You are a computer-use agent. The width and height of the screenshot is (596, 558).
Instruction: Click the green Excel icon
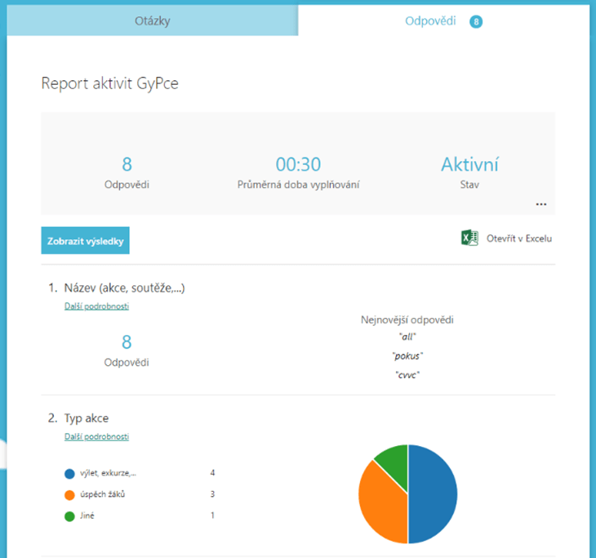point(469,239)
